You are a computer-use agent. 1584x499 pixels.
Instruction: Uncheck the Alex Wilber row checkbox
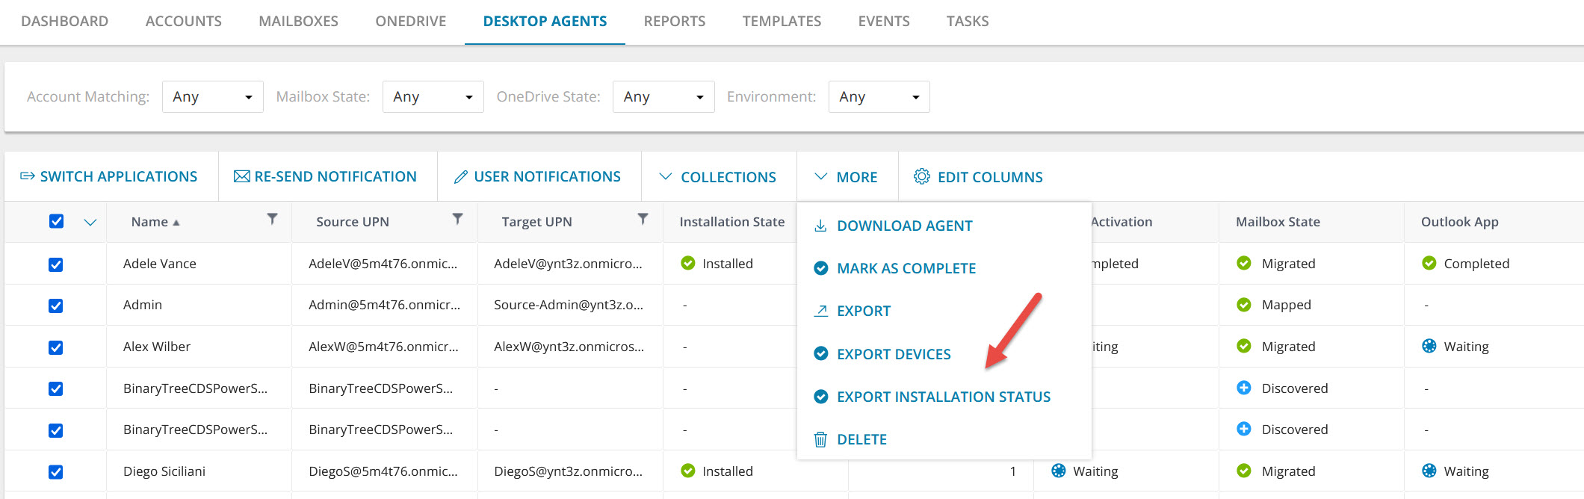point(55,347)
